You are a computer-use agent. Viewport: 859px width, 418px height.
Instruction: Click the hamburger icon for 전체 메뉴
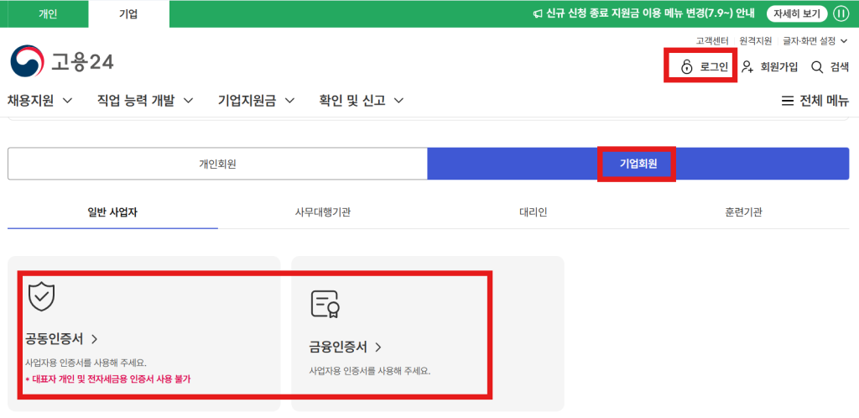(x=787, y=101)
